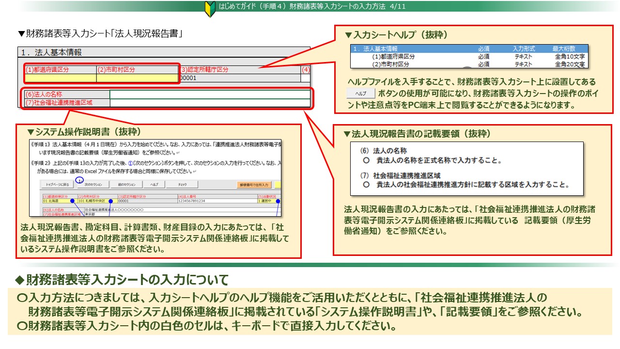Click the green beginner mark icon in header
Viewport: 620px width, 349px height.
[x=210, y=9]
